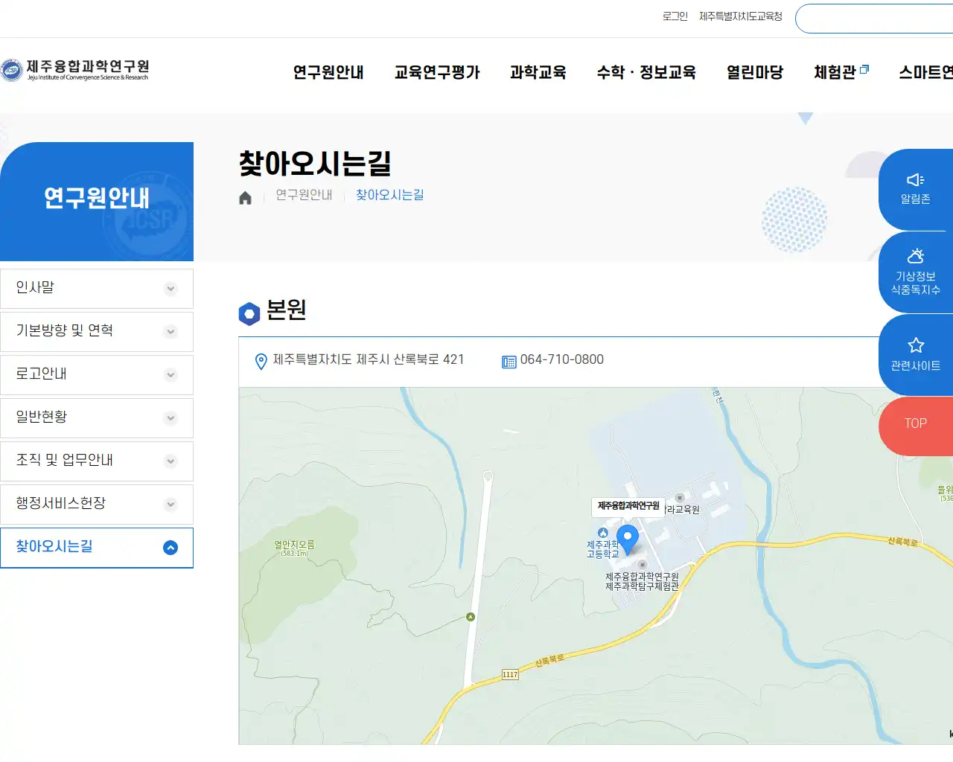
Task: Click the 찾아오시는길 breadcrumb link
Action: 389,195
